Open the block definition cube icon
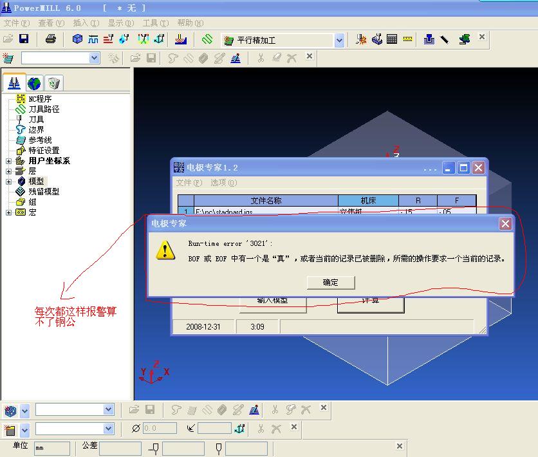This screenshot has height=457, width=538. tap(77, 39)
